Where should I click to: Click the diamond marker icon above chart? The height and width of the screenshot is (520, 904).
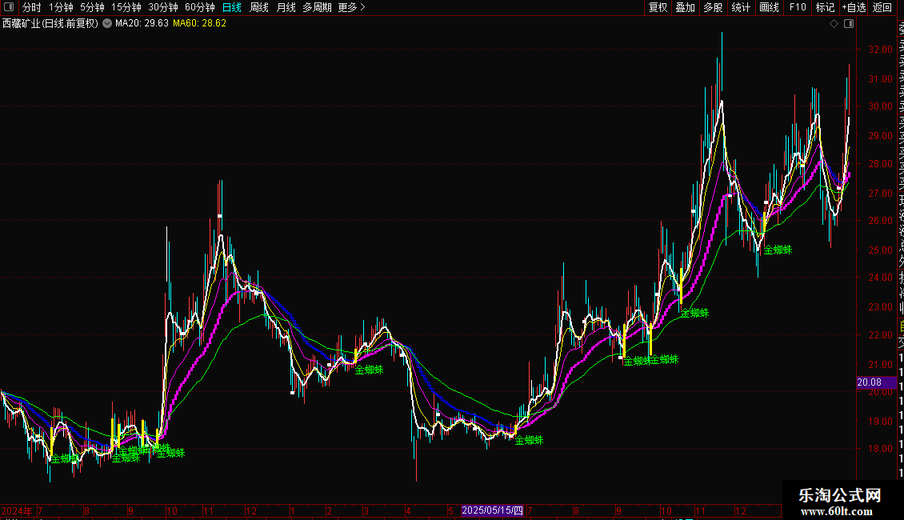[834, 24]
